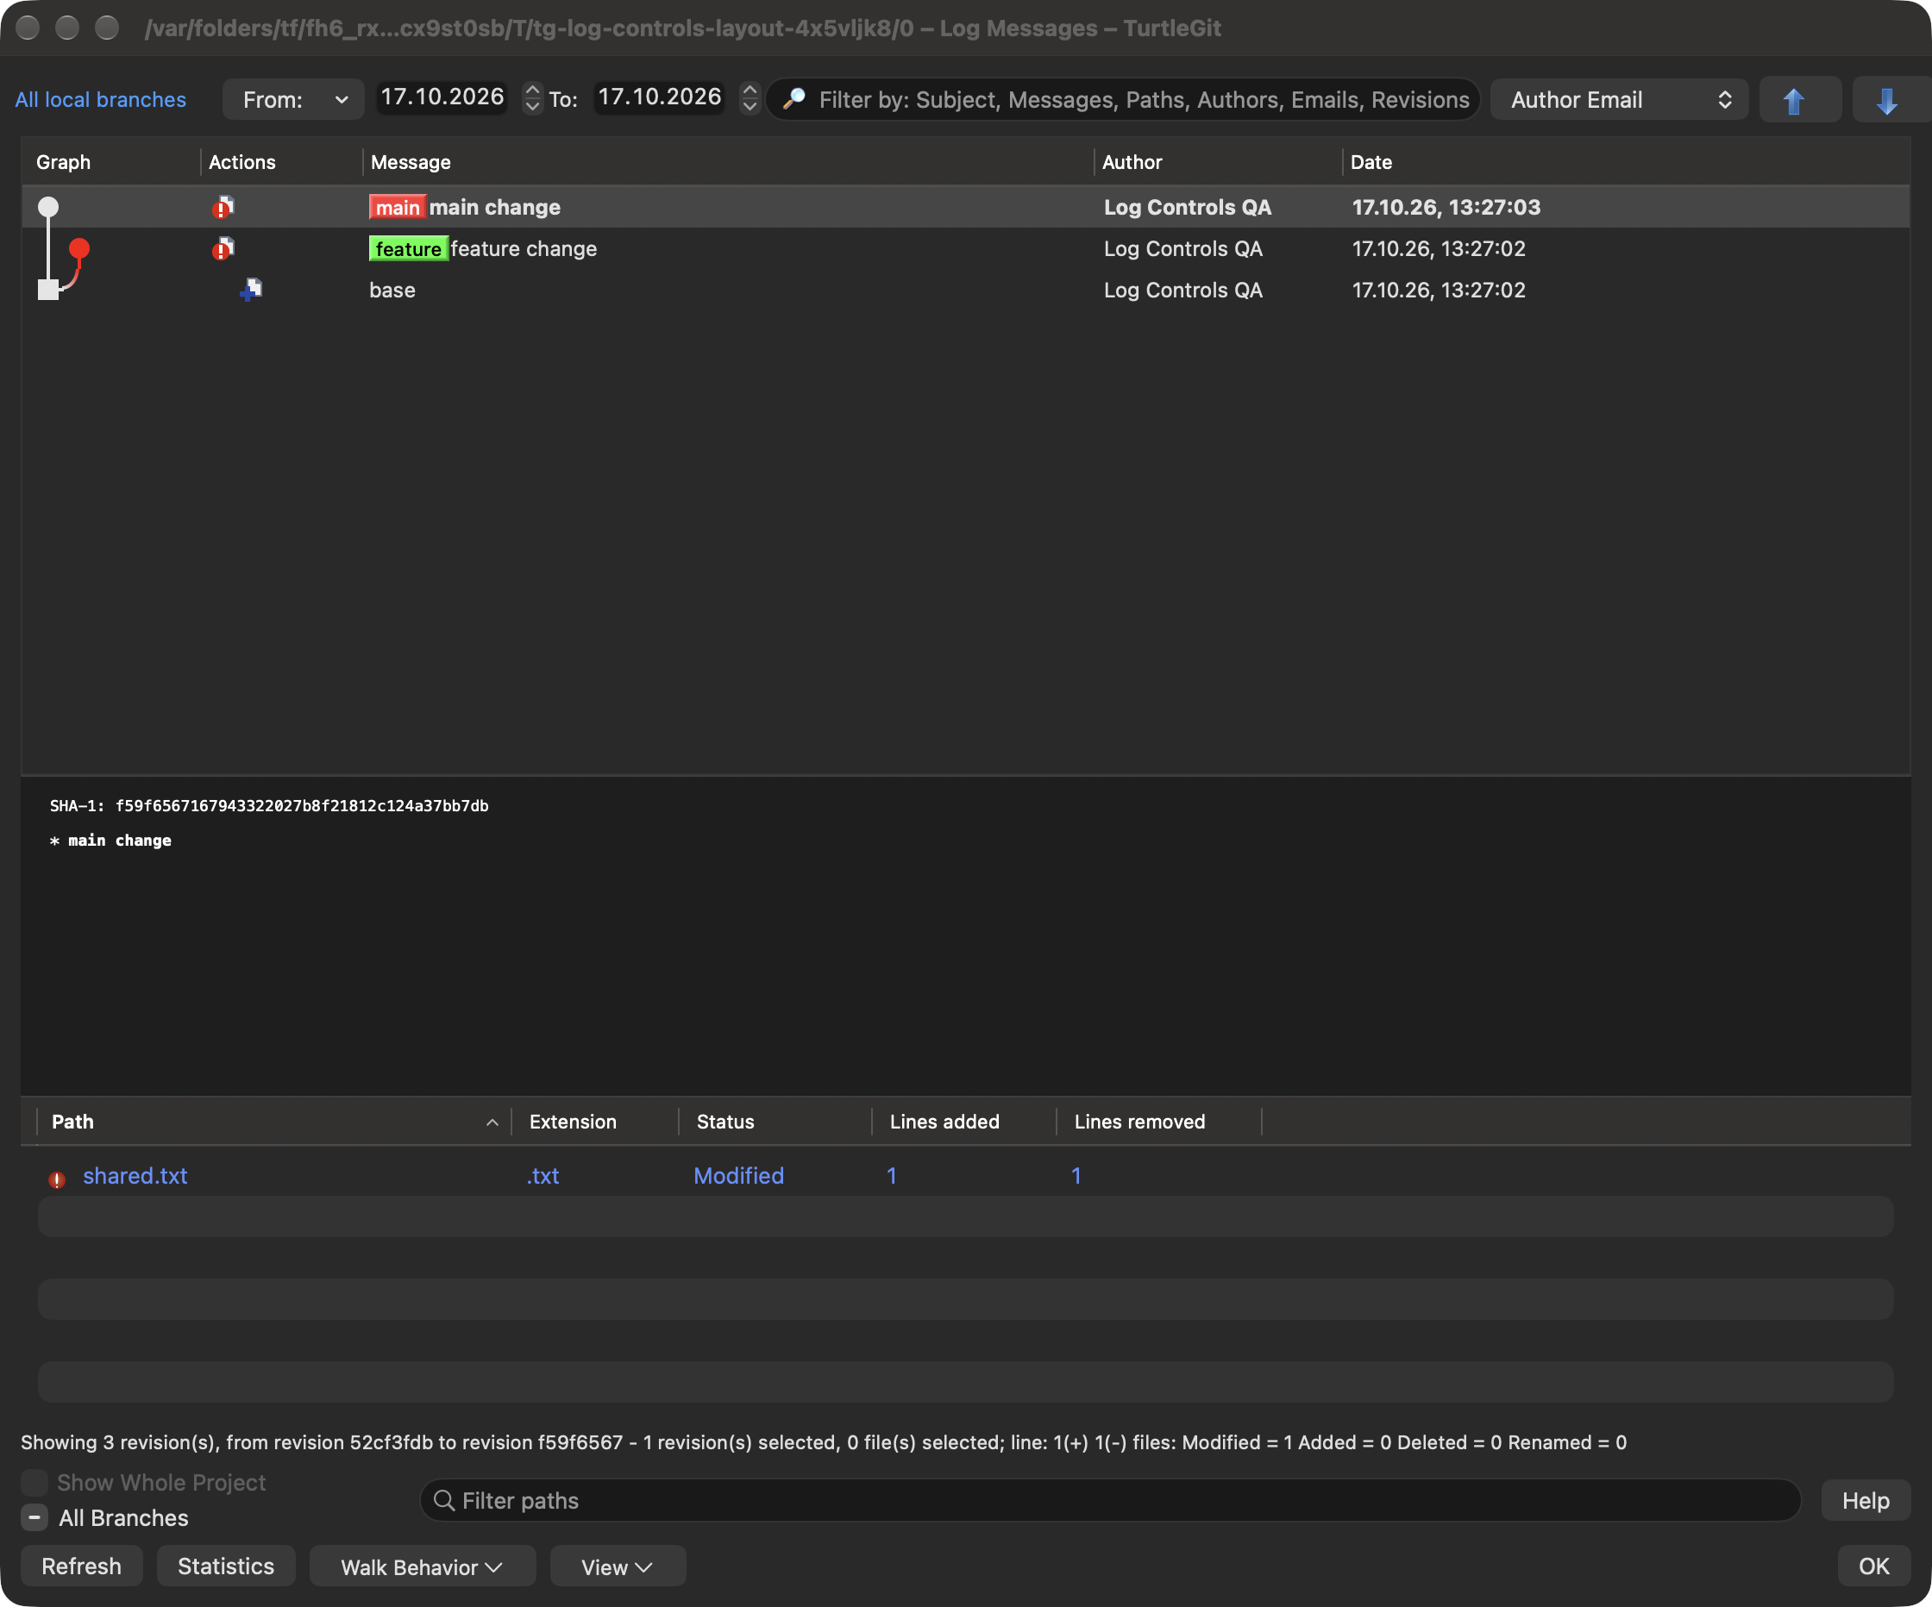This screenshot has height=1607, width=1932.
Task: Click the blue down arrow search button
Action: pyautogui.click(x=1889, y=100)
